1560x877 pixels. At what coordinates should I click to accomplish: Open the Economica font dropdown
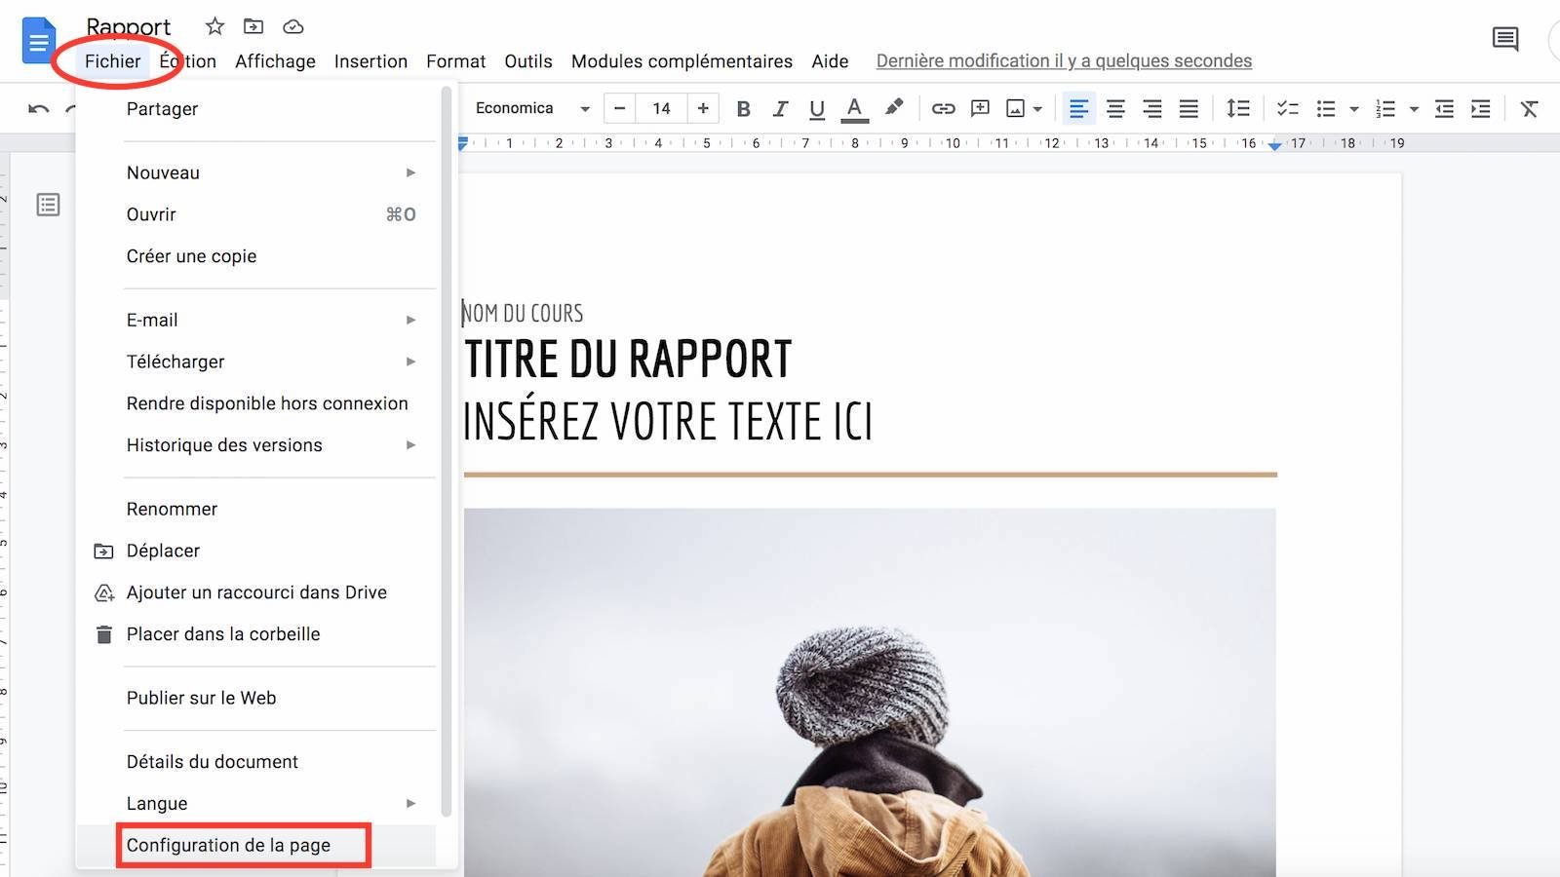click(526, 108)
